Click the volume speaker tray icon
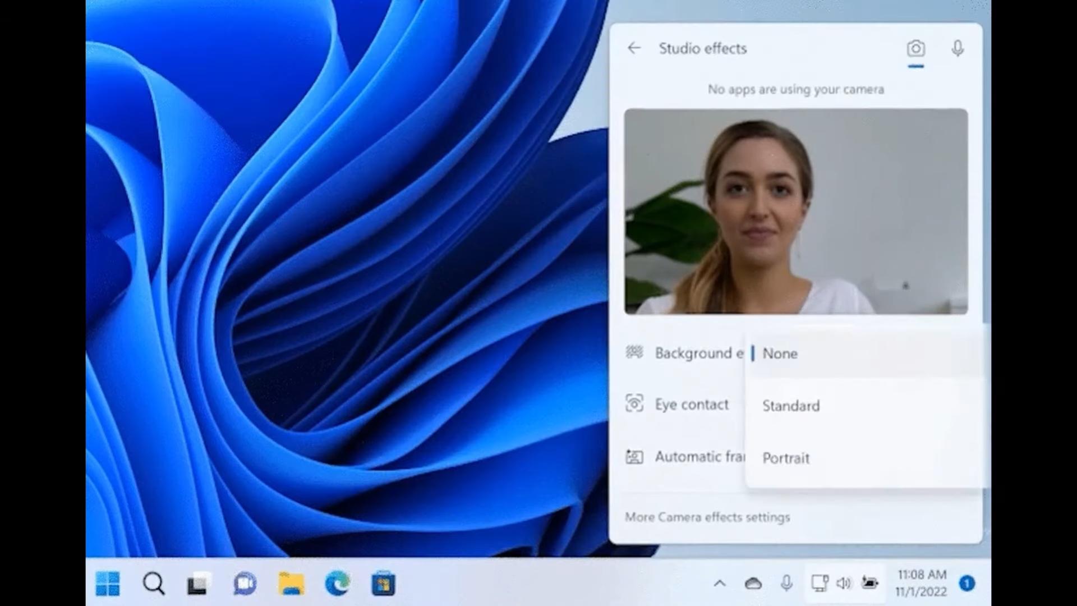Screen dimensions: 1077x606 (844, 584)
